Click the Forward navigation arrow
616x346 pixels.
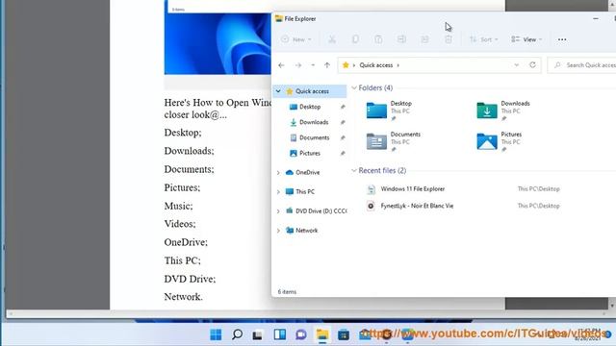coord(298,65)
